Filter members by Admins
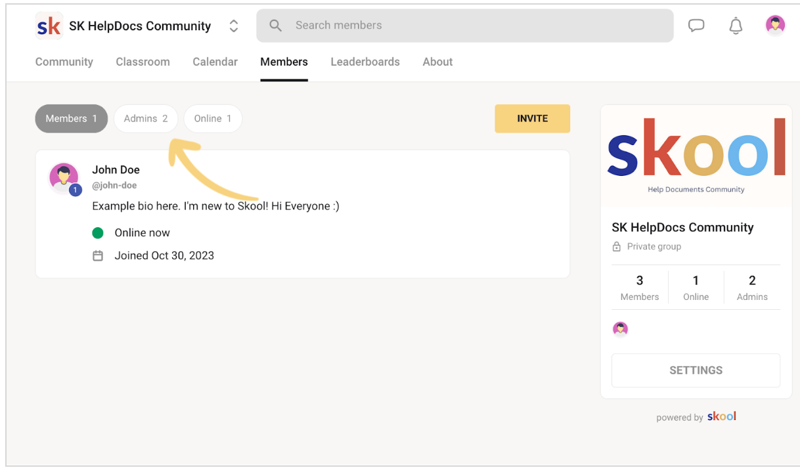This screenshot has width=800, height=470. tap(146, 118)
